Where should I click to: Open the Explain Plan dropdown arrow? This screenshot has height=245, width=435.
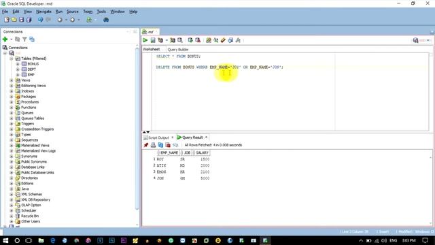click(167, 40)
